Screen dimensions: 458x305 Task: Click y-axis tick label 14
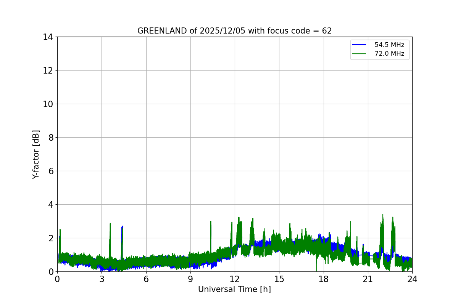48,37
